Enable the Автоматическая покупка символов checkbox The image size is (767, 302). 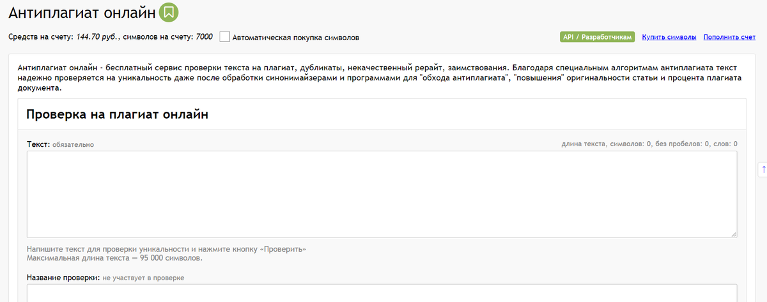[224, 37]
